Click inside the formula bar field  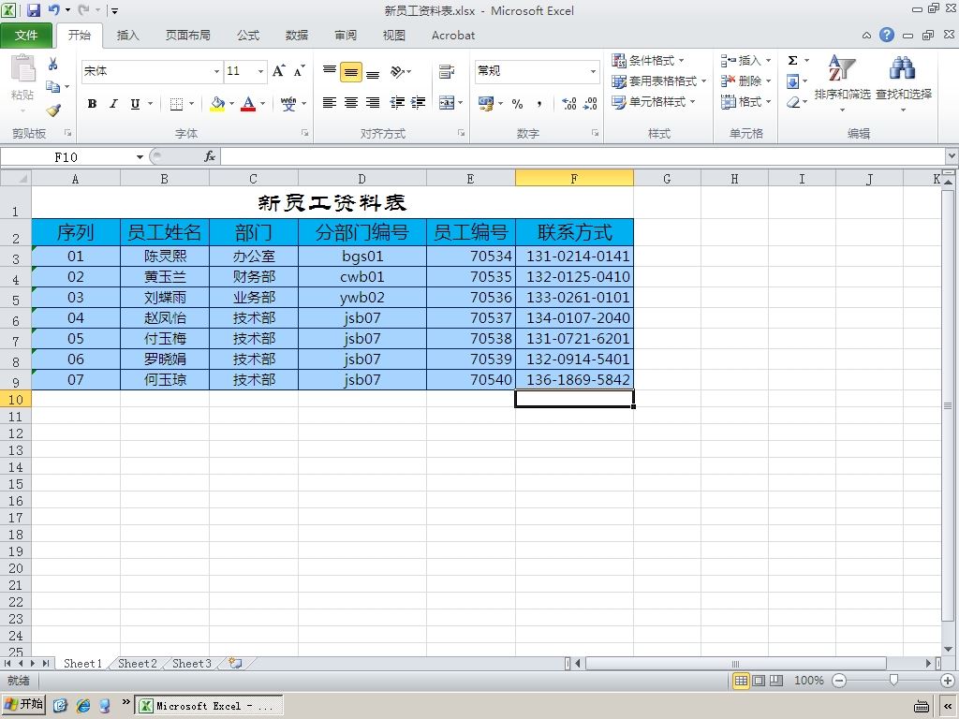coord(583,157)
